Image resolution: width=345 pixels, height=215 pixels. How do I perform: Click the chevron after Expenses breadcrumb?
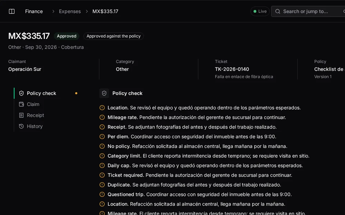point(87,11)
